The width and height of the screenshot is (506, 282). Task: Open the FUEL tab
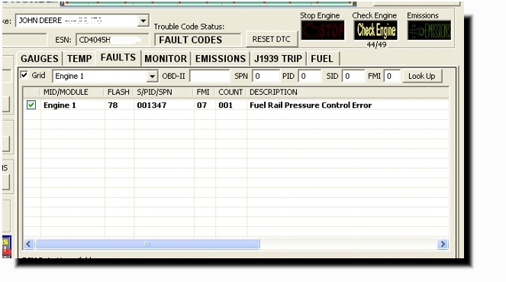(x=322, y=59)
